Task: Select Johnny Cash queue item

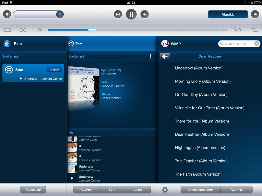Action: [x=112, y=139]
